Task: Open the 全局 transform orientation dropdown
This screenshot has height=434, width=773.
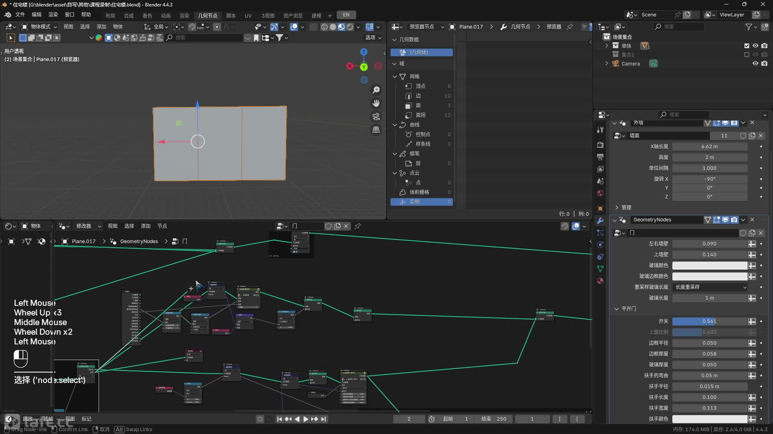Action: click(x=156, y=27)
